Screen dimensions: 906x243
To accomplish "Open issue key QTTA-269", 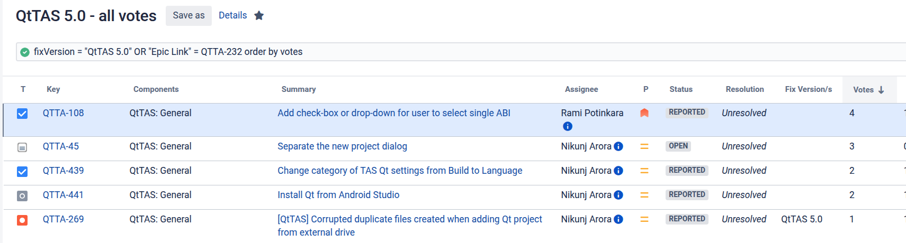I will coord(63,219).
